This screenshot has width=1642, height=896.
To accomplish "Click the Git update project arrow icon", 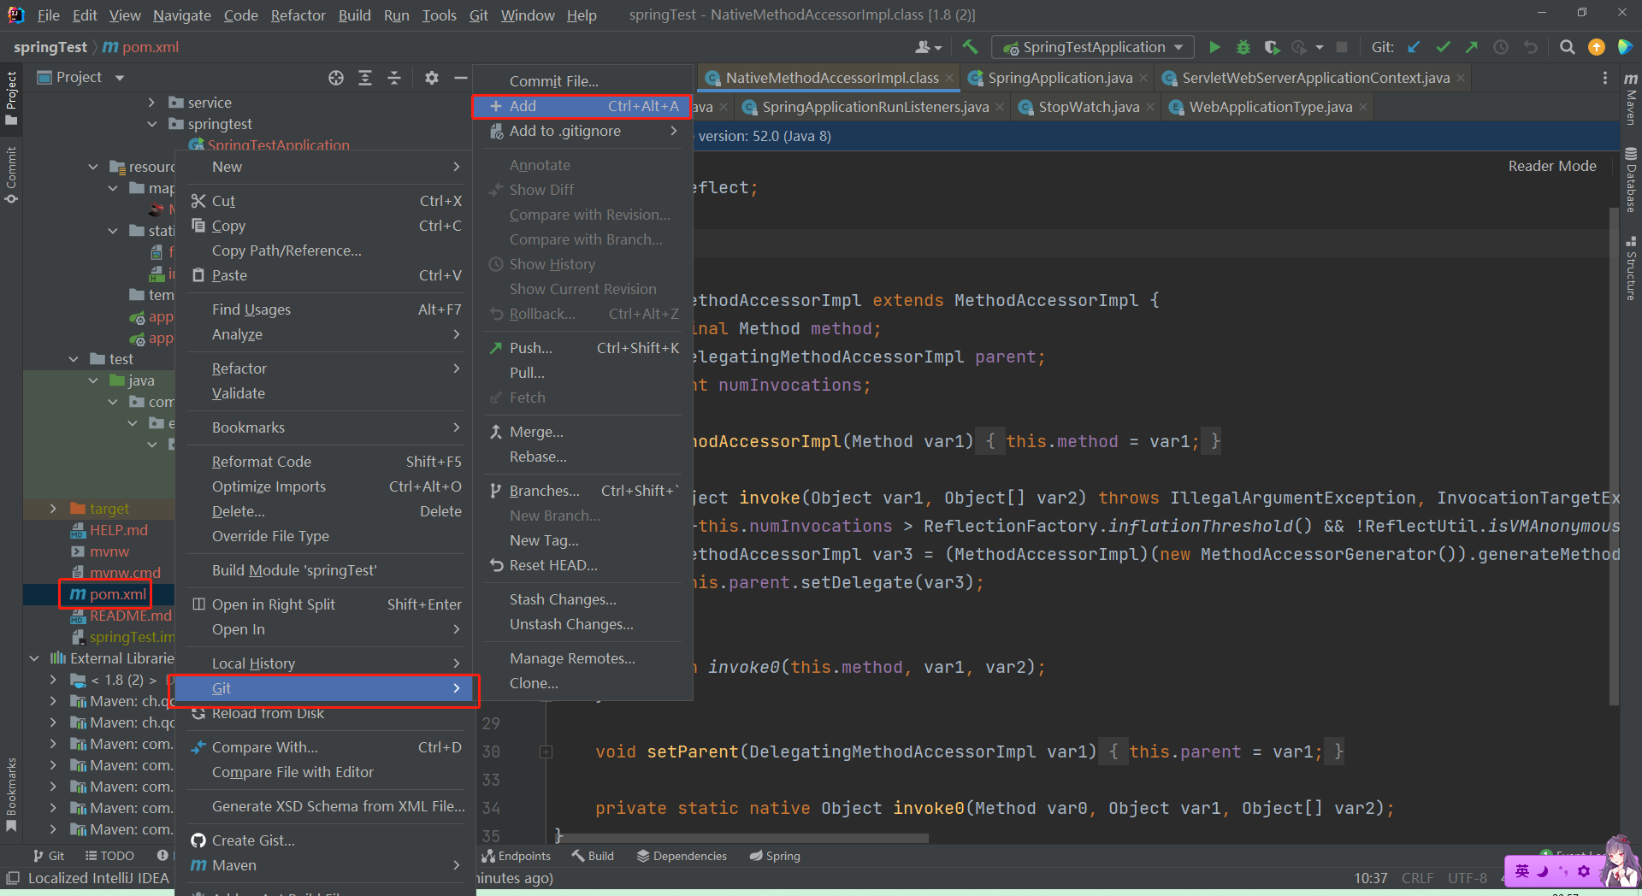I will point(1414,47).
